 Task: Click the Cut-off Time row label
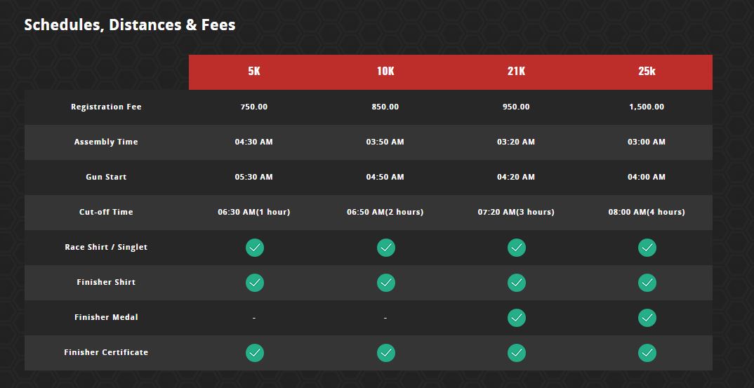tap(106, 213)
